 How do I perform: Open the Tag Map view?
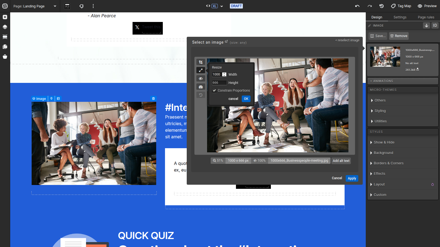(401, 6)
